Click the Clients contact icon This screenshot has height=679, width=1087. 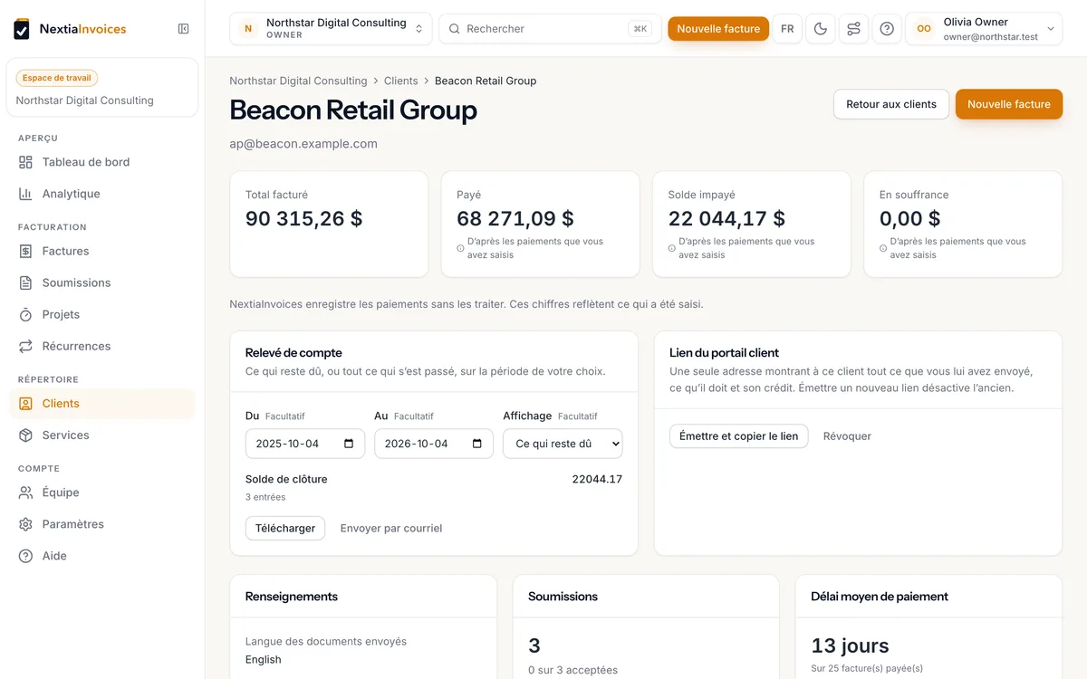(25, 404)
